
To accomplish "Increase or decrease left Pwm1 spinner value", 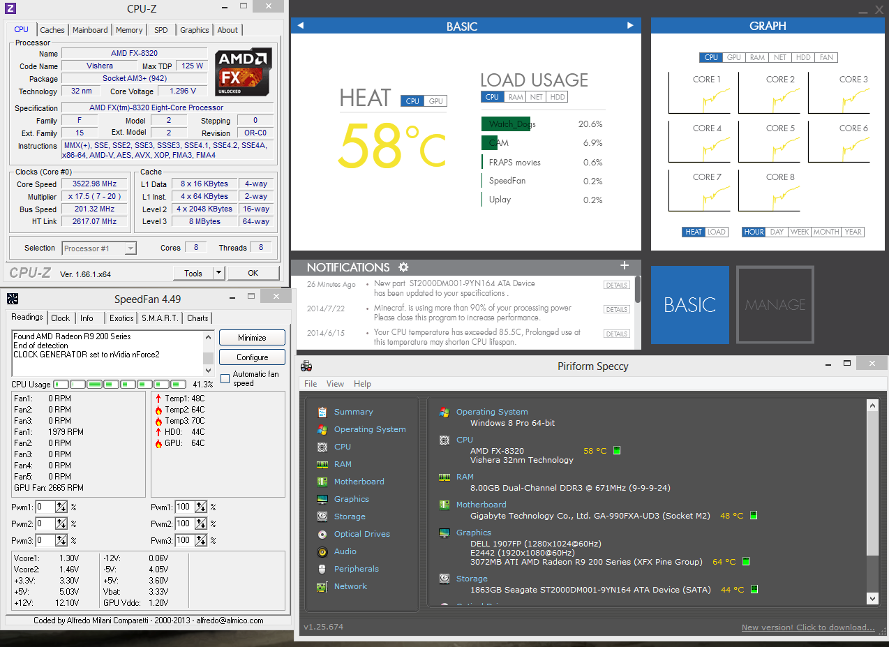I will click(61, 507).
